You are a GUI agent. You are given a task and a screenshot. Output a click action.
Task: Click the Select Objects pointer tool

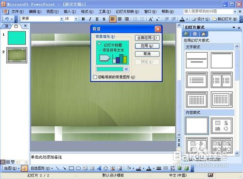[x=24, y=168]
